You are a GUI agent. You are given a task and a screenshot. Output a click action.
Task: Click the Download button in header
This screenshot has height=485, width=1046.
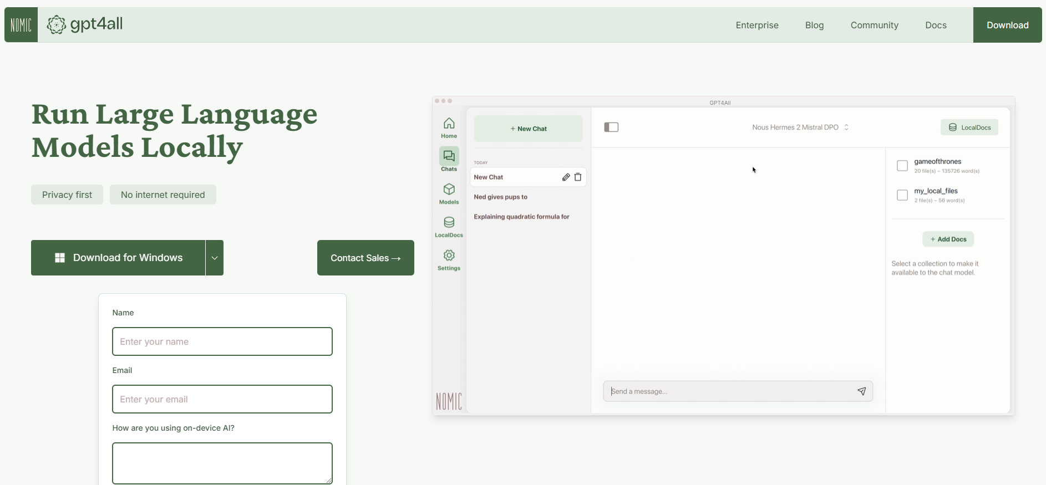tap(1007, 25)
